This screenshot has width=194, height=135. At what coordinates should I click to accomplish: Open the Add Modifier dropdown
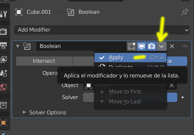(x=102, y=30)
